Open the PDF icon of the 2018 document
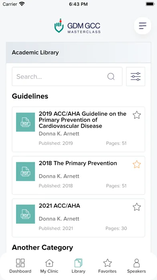 pos(25,171)
